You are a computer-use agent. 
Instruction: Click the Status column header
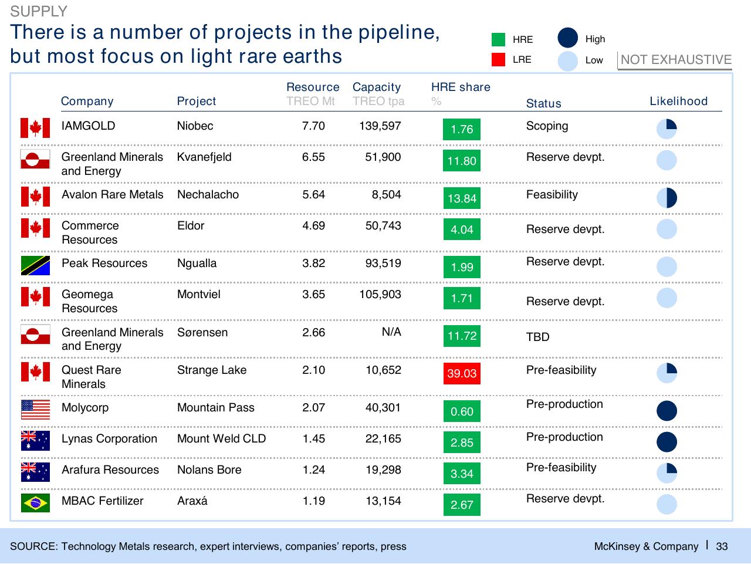(544, 103)
